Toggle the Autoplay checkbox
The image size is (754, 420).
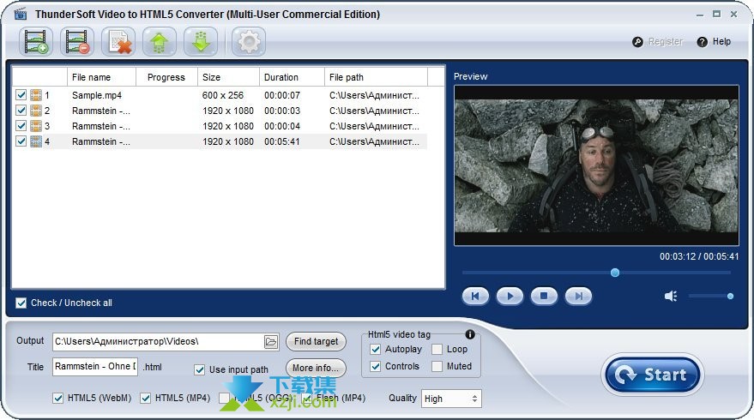coord(376,350)
